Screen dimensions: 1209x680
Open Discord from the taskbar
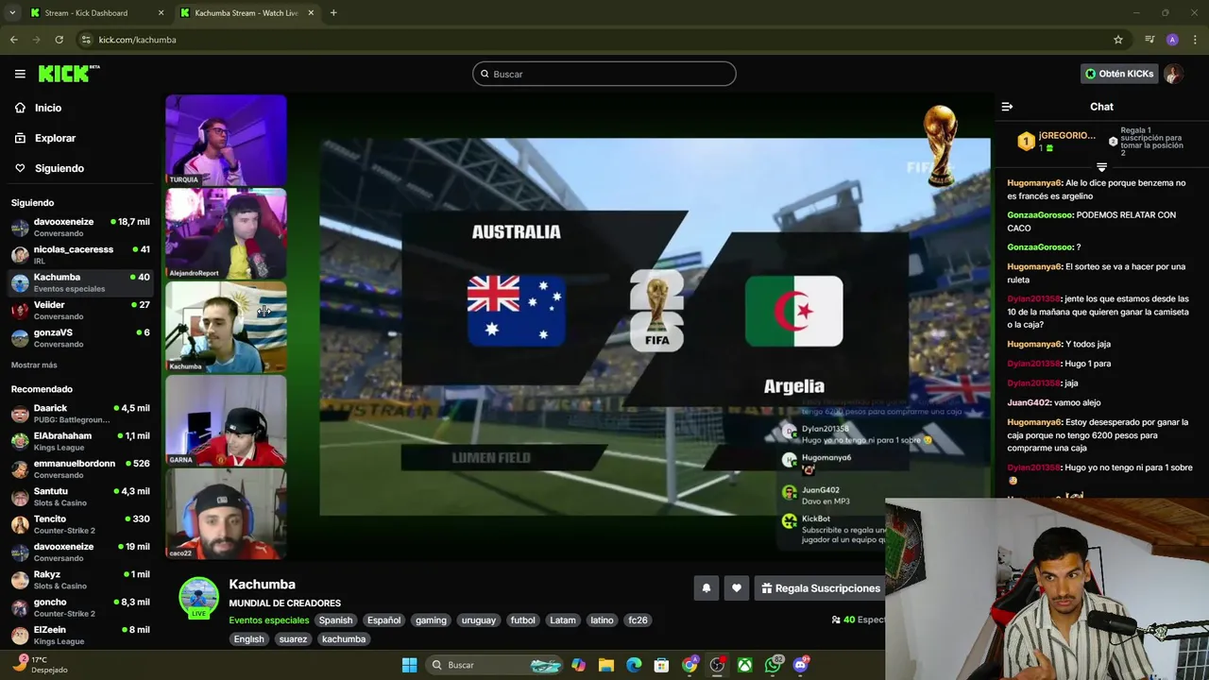[801, 665]
